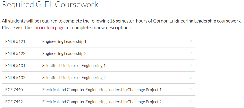Click credit hours for ENLR 5132

[191, 78]
